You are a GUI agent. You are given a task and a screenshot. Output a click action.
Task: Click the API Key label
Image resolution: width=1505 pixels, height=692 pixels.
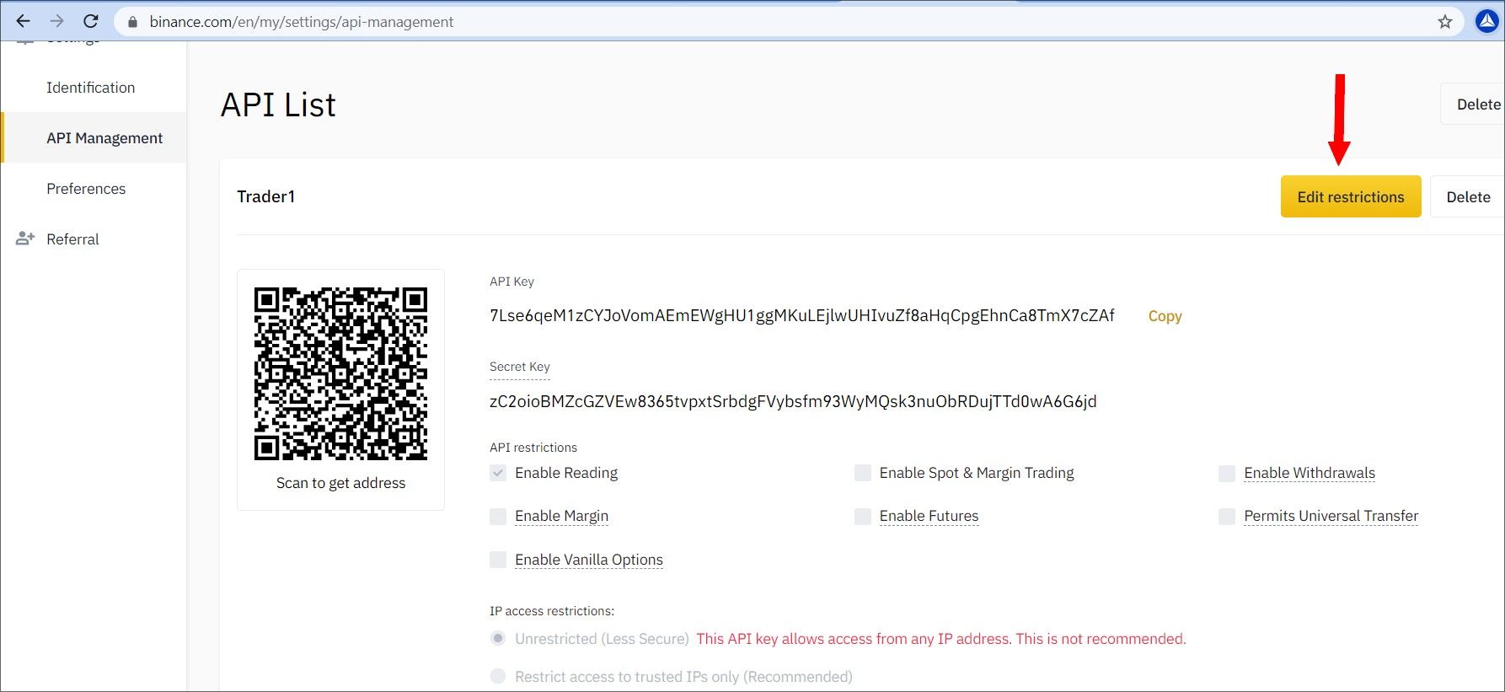click(x=511, y=282)
